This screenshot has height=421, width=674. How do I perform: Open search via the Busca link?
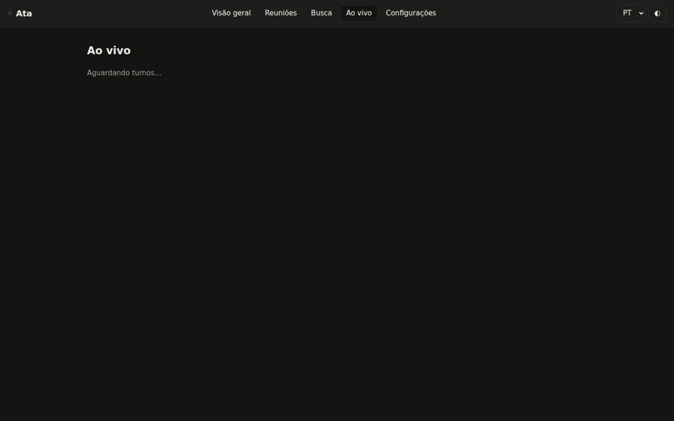pyautogui.click(x=321, y=13)
